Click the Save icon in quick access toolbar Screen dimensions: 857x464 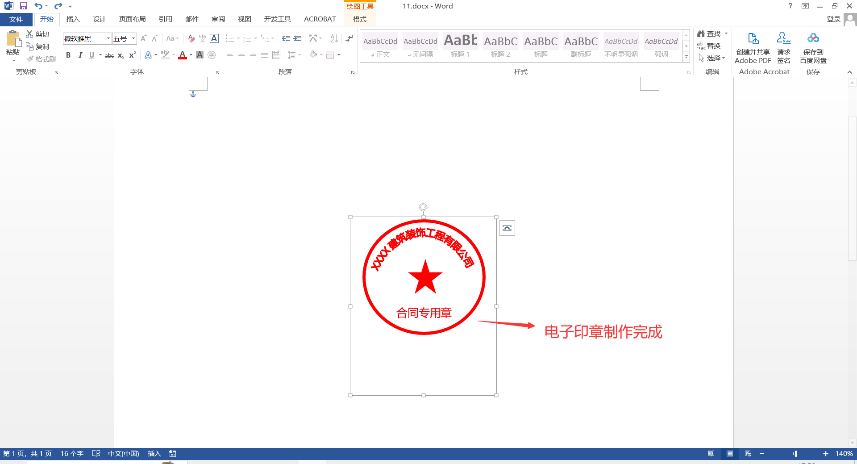[24, 6]
